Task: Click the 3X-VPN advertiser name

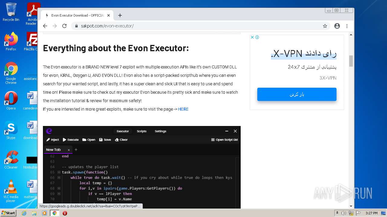Action: (x=328, y=78)
